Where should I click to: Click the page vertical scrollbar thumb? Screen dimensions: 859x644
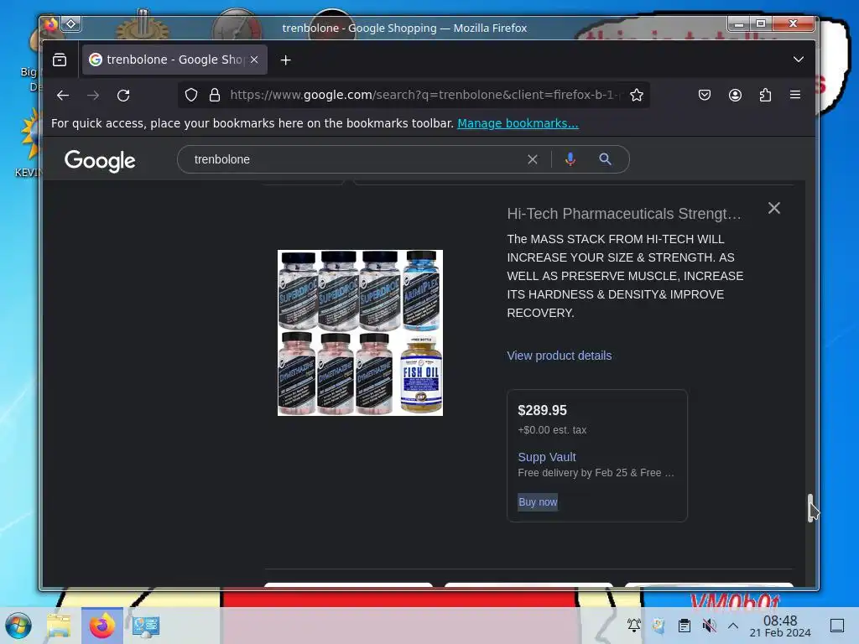coord(810,508)
